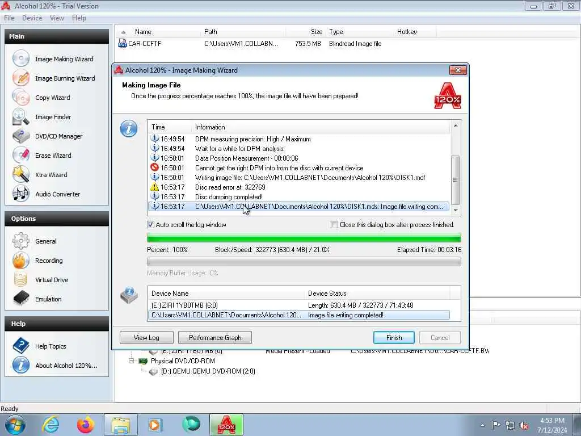Click the CAR-CCFTF image file icon
Viewport: 581px width, 436px height.
tap(123, 43)
